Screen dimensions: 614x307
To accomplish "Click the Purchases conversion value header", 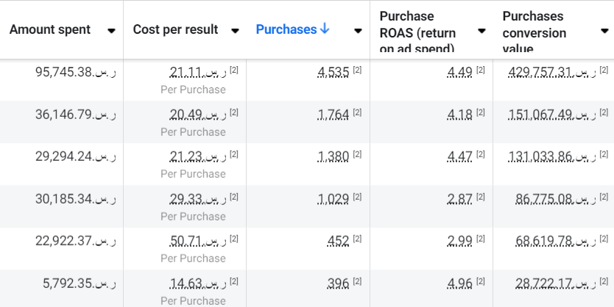I will 534,32.
